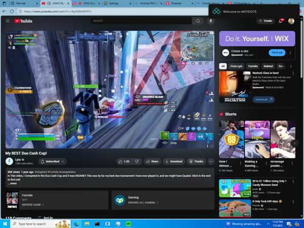304x228 pixels.
Task: Go back in browser history
Action: (4, 12)
